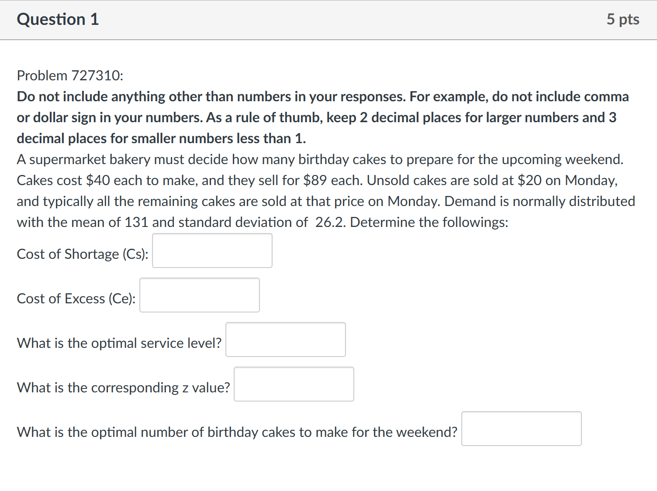Click the optimal number of cakes answer field
The height and width of the screenshot is (491, 657).
tap(522, 429)
